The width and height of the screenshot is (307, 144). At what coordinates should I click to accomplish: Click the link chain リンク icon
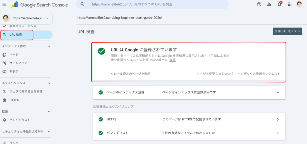(4, 143)
